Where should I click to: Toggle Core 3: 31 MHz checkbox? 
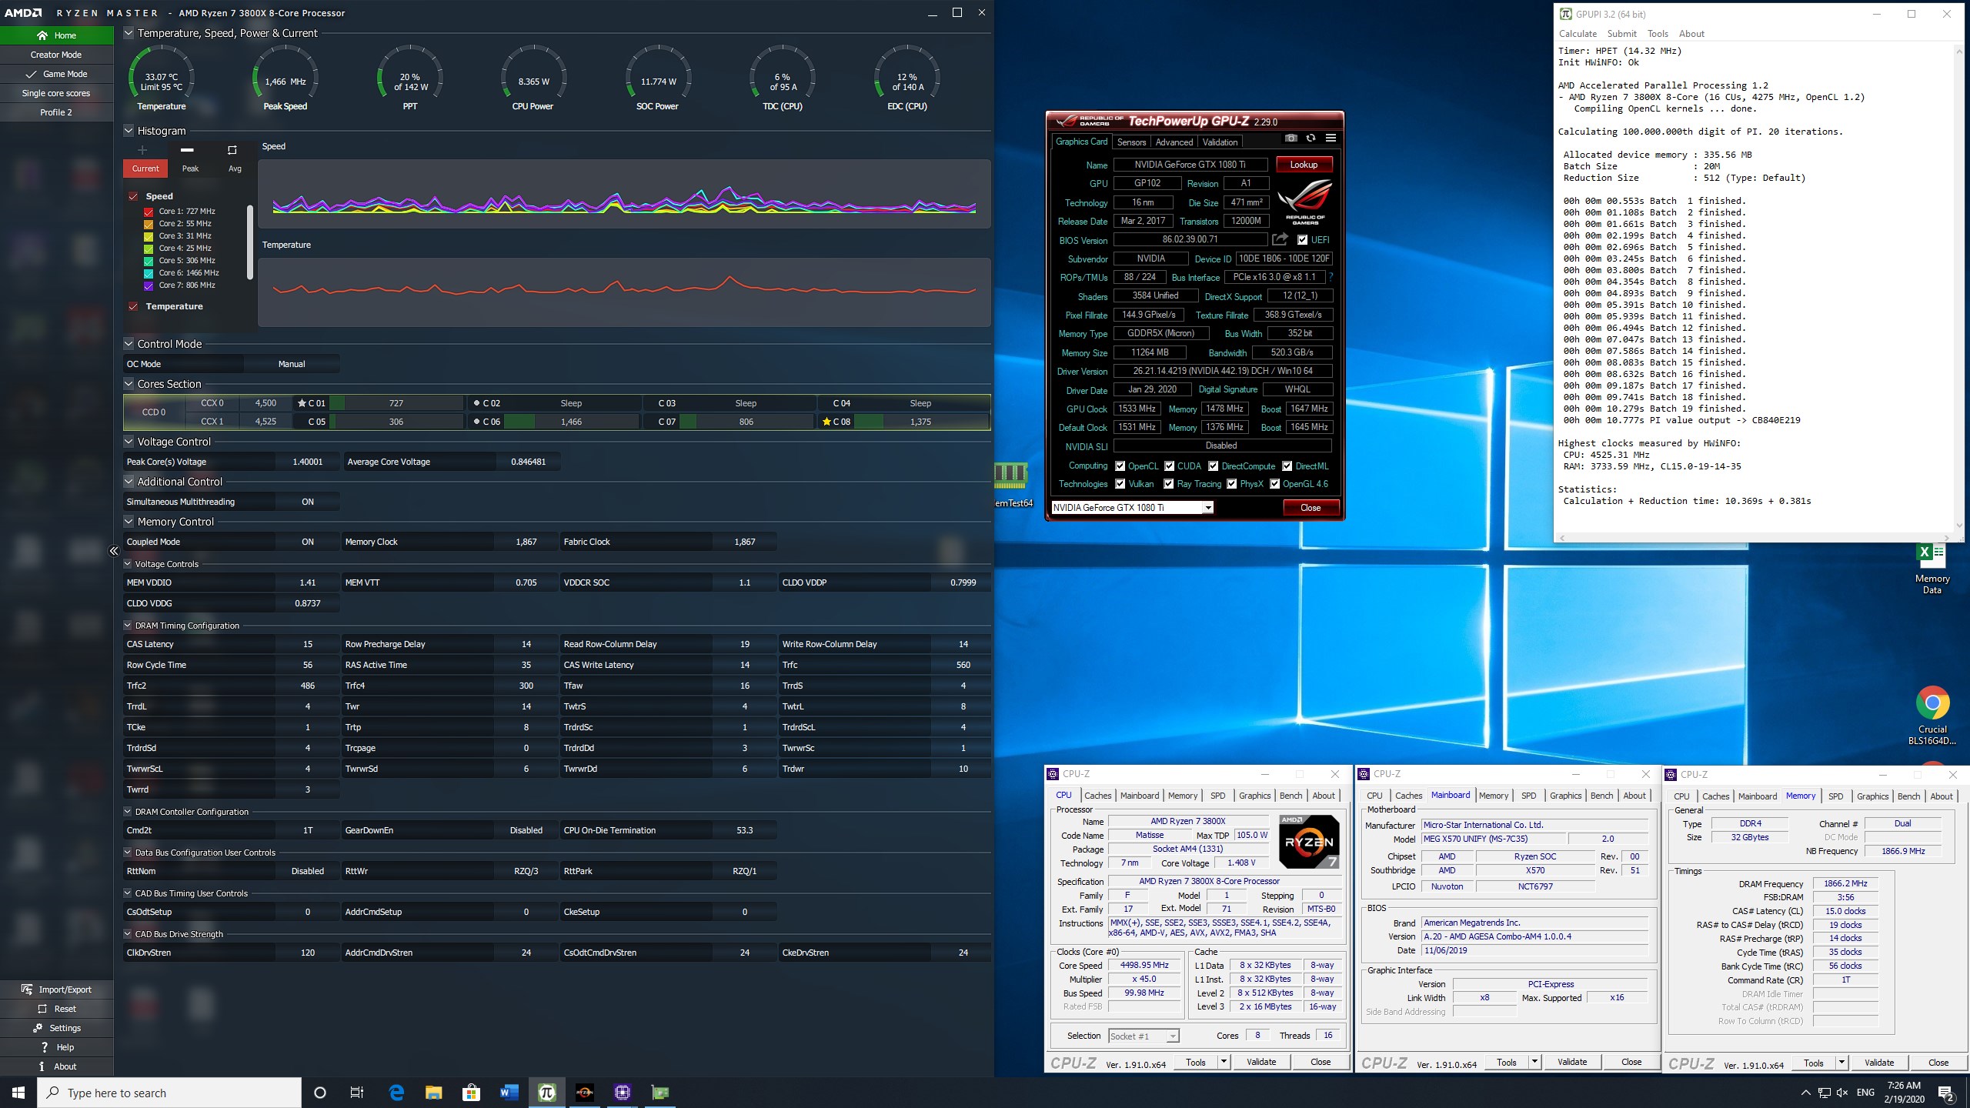149,236
